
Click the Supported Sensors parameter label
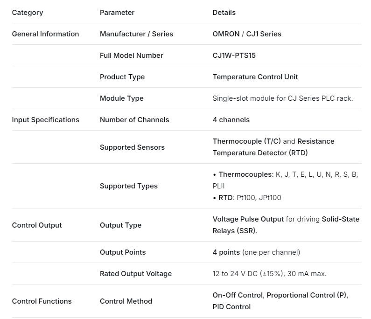pyautogui.click(x=132, y=147)
